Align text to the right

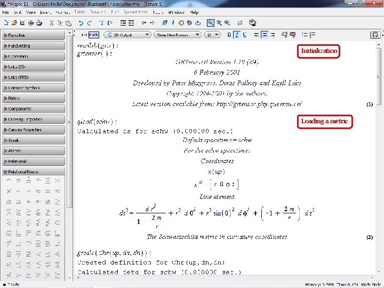coord(273,35)
